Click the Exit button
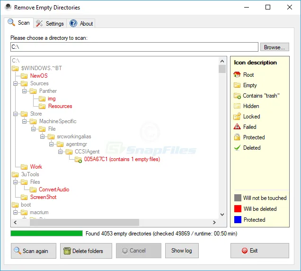This screenshot has height=271, width=301. (260, 251)
